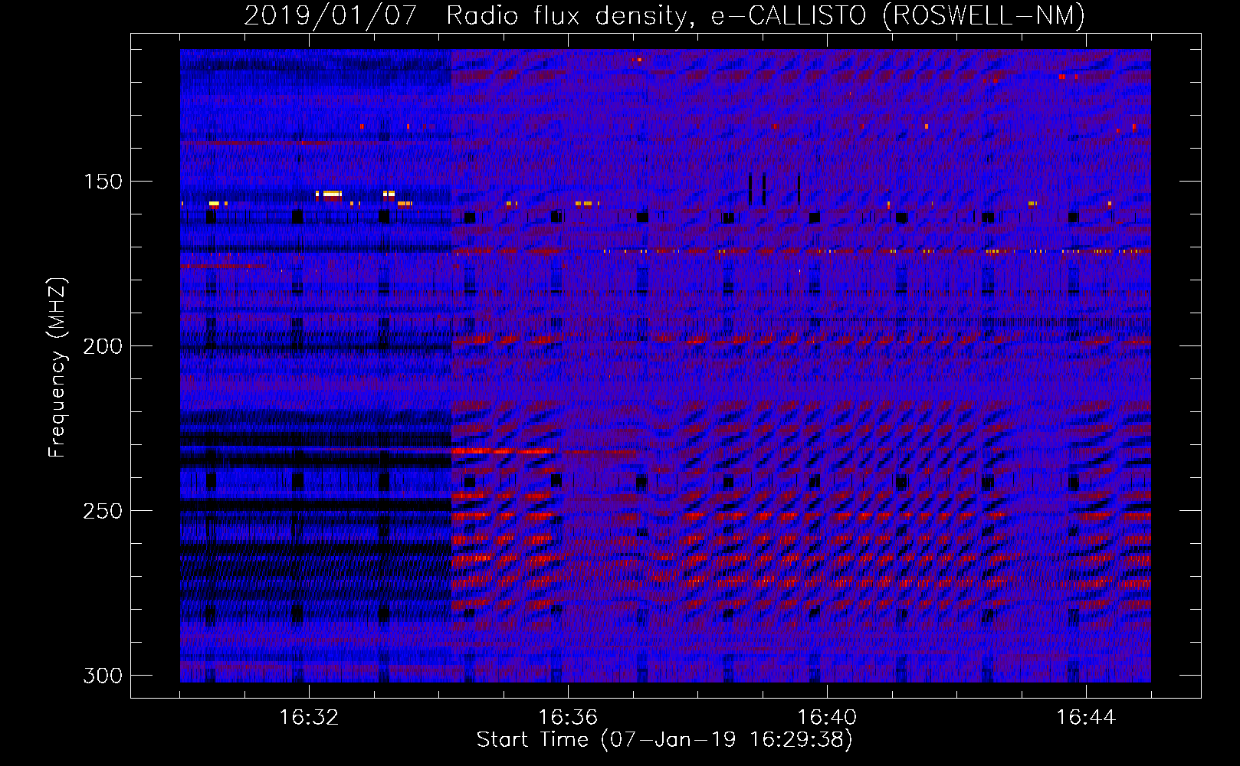Viewport: 1240px width, 766px height.
Task: Click the '300' frequency tick label
Action: [x=103, y=676]
